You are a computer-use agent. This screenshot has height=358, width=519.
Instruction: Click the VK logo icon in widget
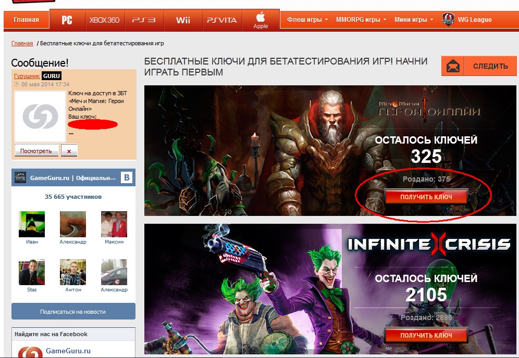pos(127,177)
